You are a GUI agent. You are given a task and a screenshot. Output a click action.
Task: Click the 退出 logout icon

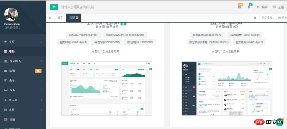(x=279, y=18)
